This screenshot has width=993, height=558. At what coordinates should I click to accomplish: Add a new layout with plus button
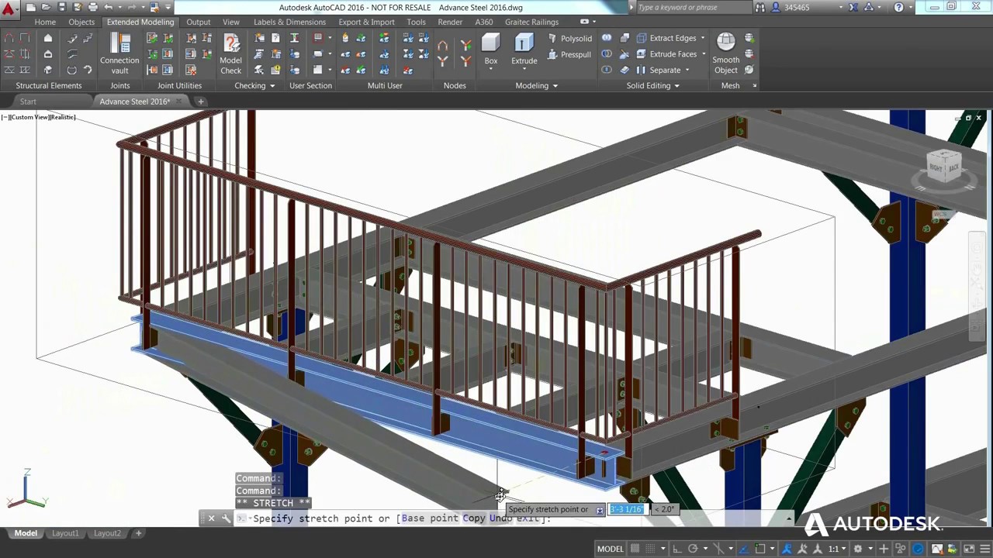pos(139,533)
